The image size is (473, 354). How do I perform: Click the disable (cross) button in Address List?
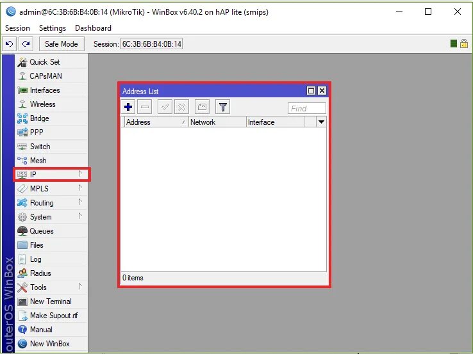point(181,107)
